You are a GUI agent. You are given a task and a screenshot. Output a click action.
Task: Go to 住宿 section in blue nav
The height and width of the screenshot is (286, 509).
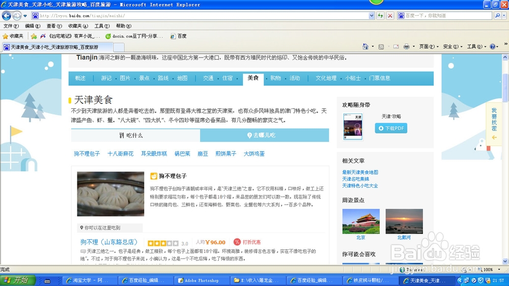pos(227,78)
